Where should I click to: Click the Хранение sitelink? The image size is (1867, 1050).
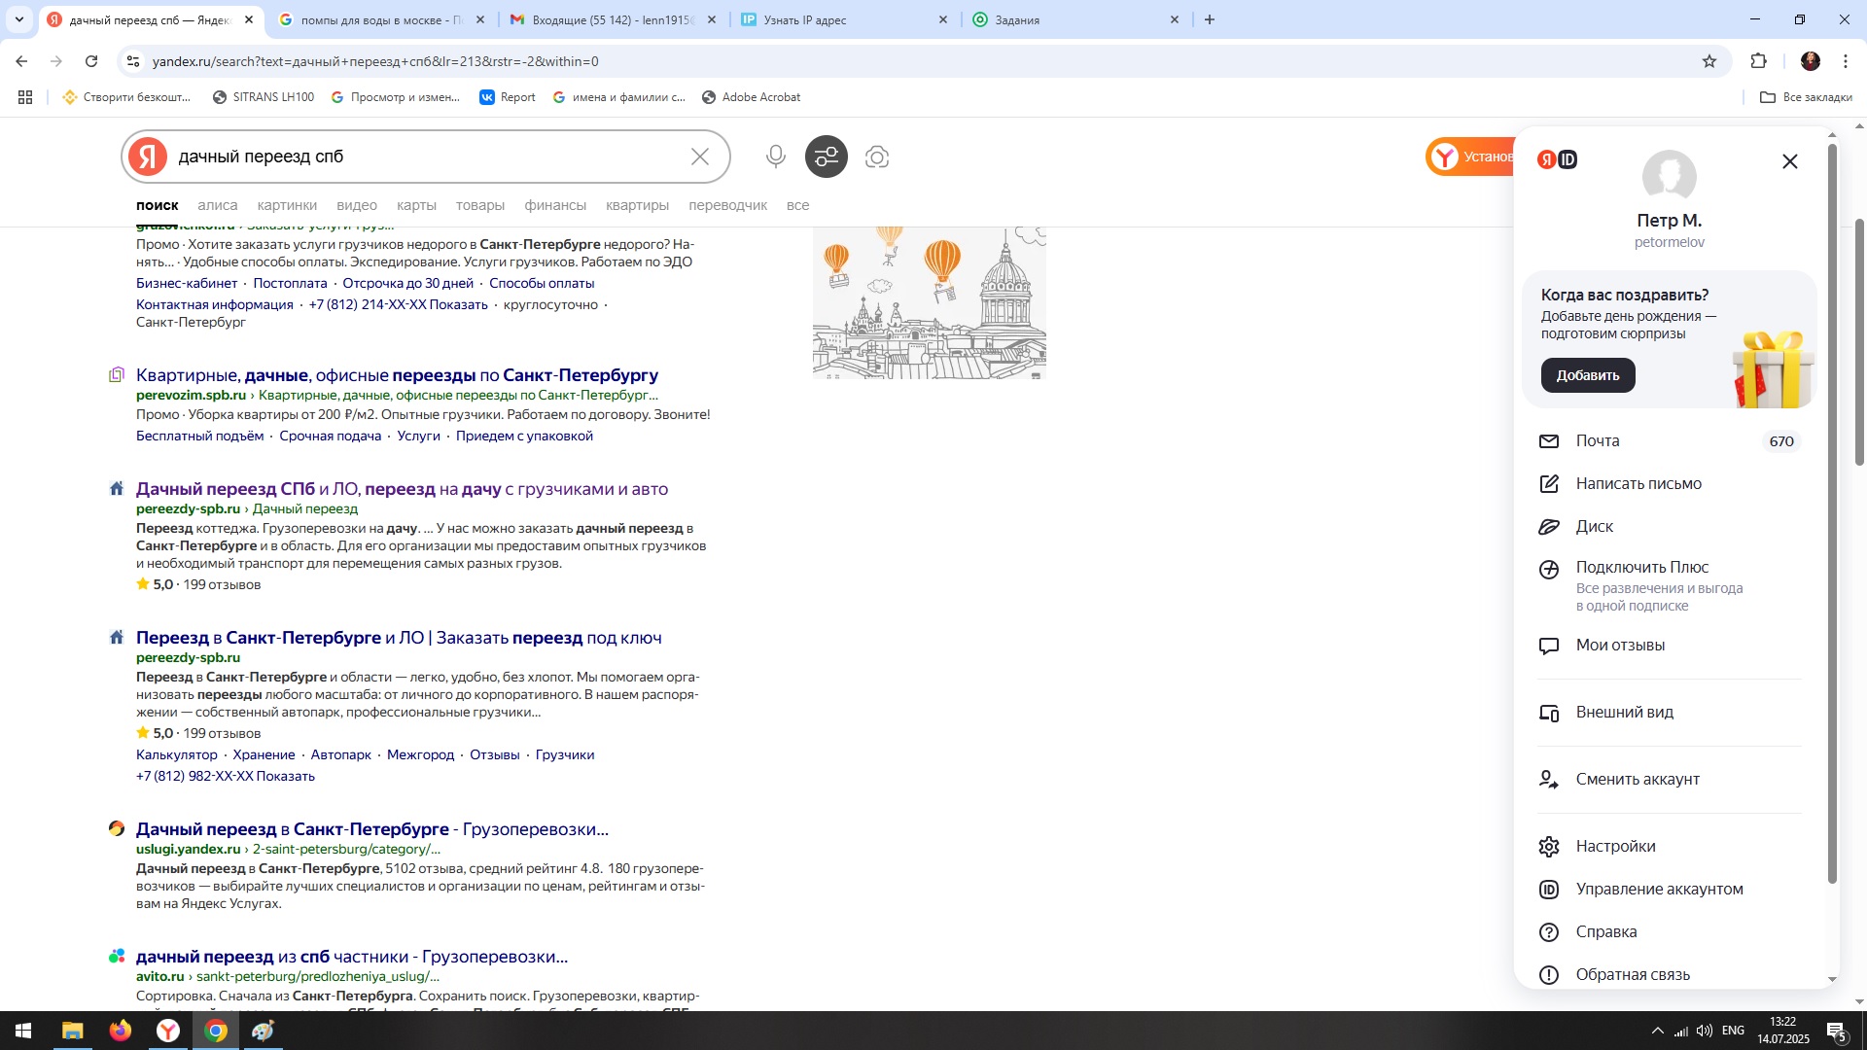click(264, 755)
